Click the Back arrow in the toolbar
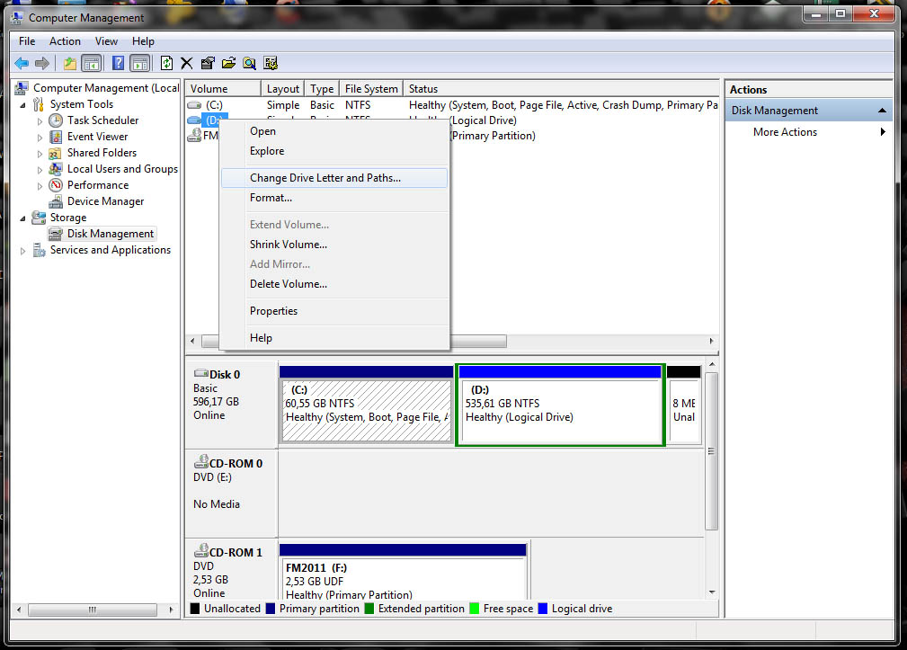Screen dimensions: 907x650 coord(21,63)
